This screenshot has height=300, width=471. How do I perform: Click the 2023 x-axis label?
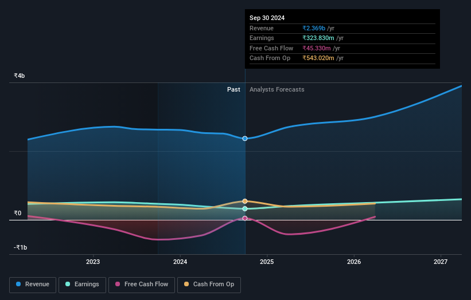click(x=93, y=262)
